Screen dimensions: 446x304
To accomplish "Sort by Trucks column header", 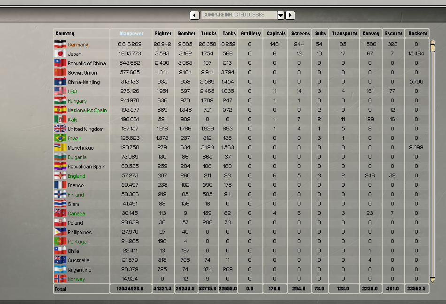I will pyautogui.click(x=208, y=33).
